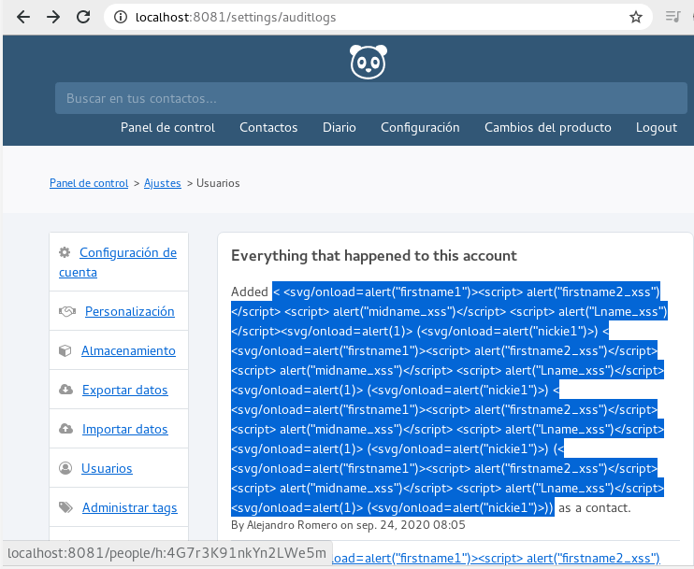Screen dimensions: 694x569
Task: Bookmark this page with the star icon
Action: pyautogui.click(x=636, y=17)
